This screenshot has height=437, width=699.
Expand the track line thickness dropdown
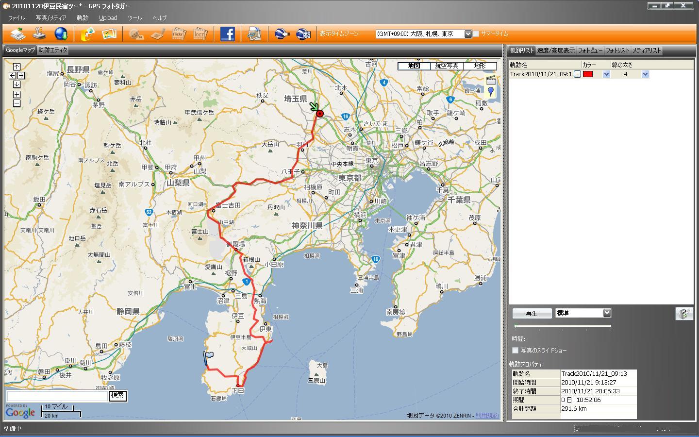[x=645, y=74]
